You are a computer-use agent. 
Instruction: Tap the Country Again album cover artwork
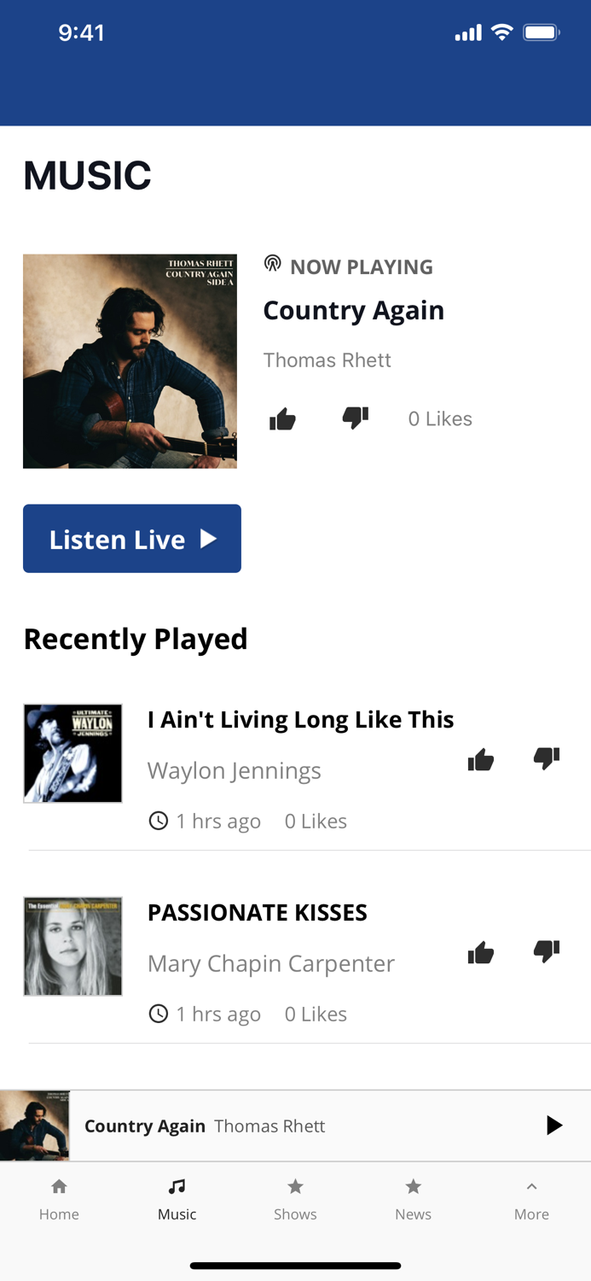(130, 360)
